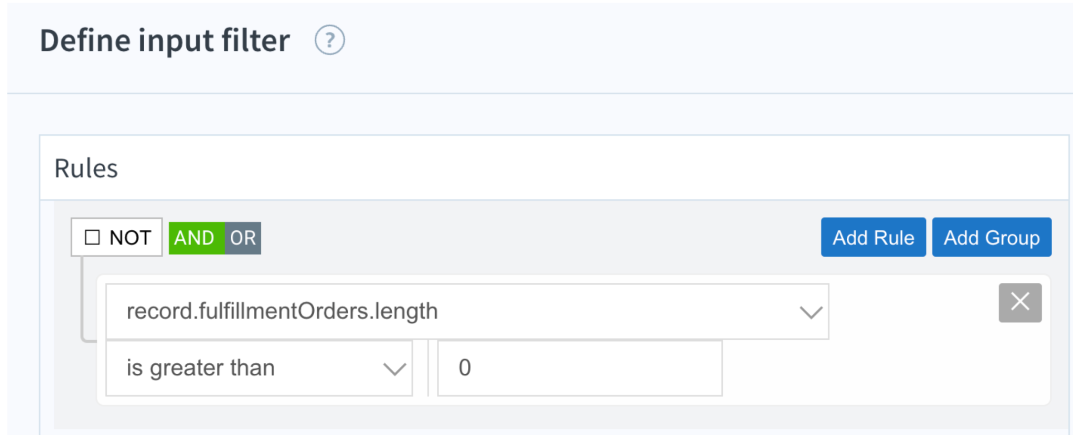Click the Add Rule button
Viewport: 1073px width, 435px height.
[873, 237]
